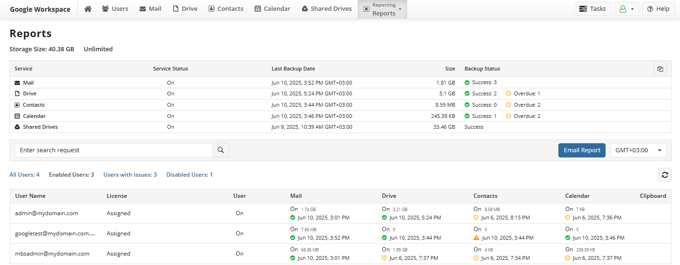The width and height of the screenshot is (680, 265).
Task: Select user googletest@mydomain.com
Action: (x=55, y=234)
